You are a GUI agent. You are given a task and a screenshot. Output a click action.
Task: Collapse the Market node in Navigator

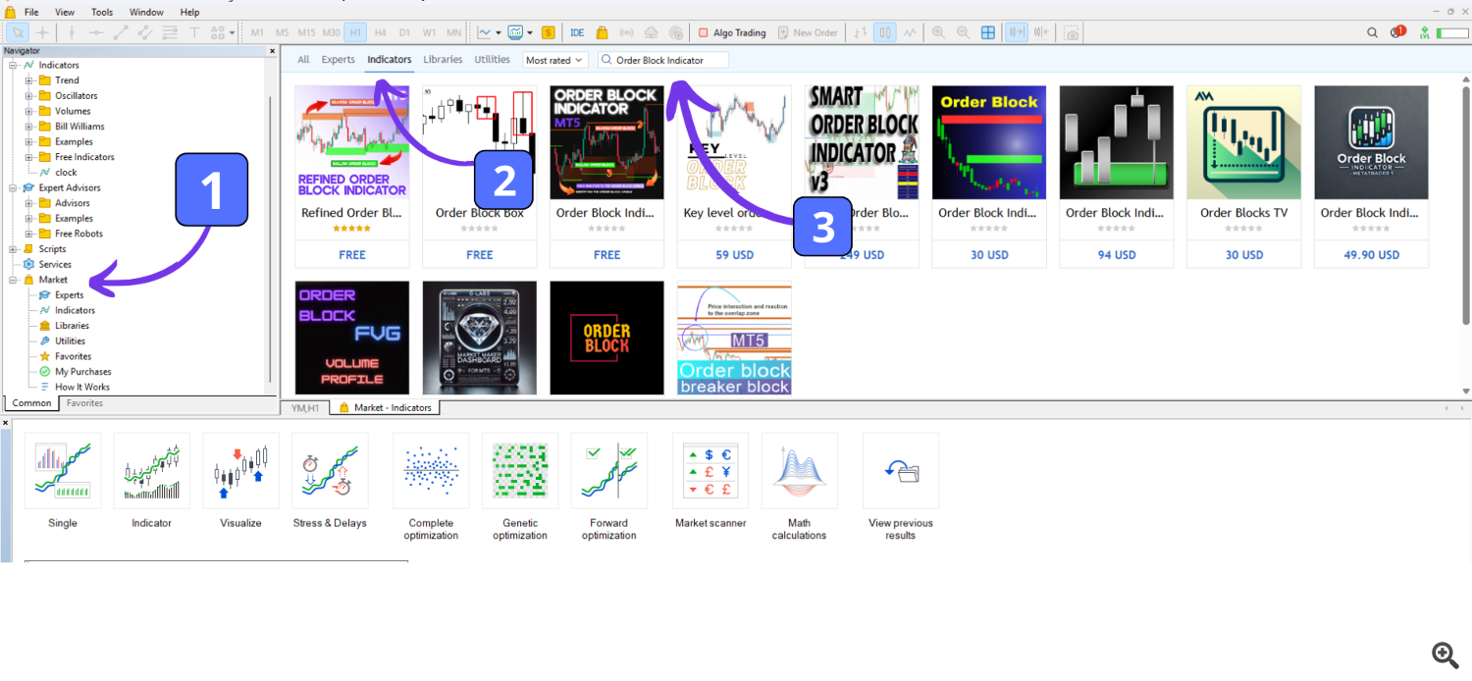point(13,280)
